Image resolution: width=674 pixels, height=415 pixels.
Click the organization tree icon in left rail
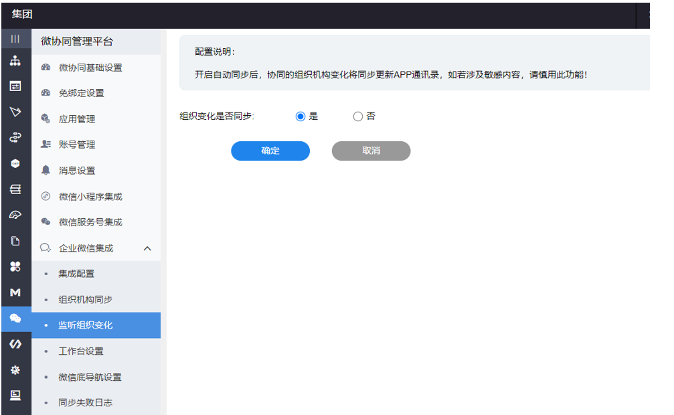point(15,61)
